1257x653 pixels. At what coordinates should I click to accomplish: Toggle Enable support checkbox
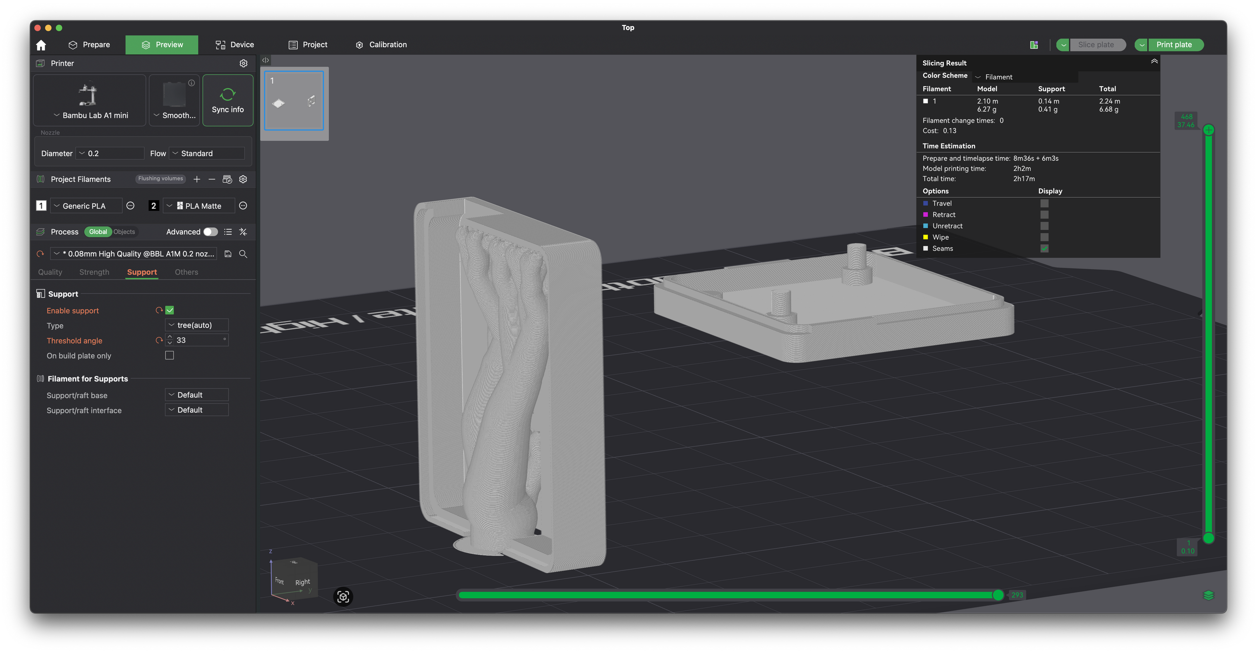pos(170,310)
